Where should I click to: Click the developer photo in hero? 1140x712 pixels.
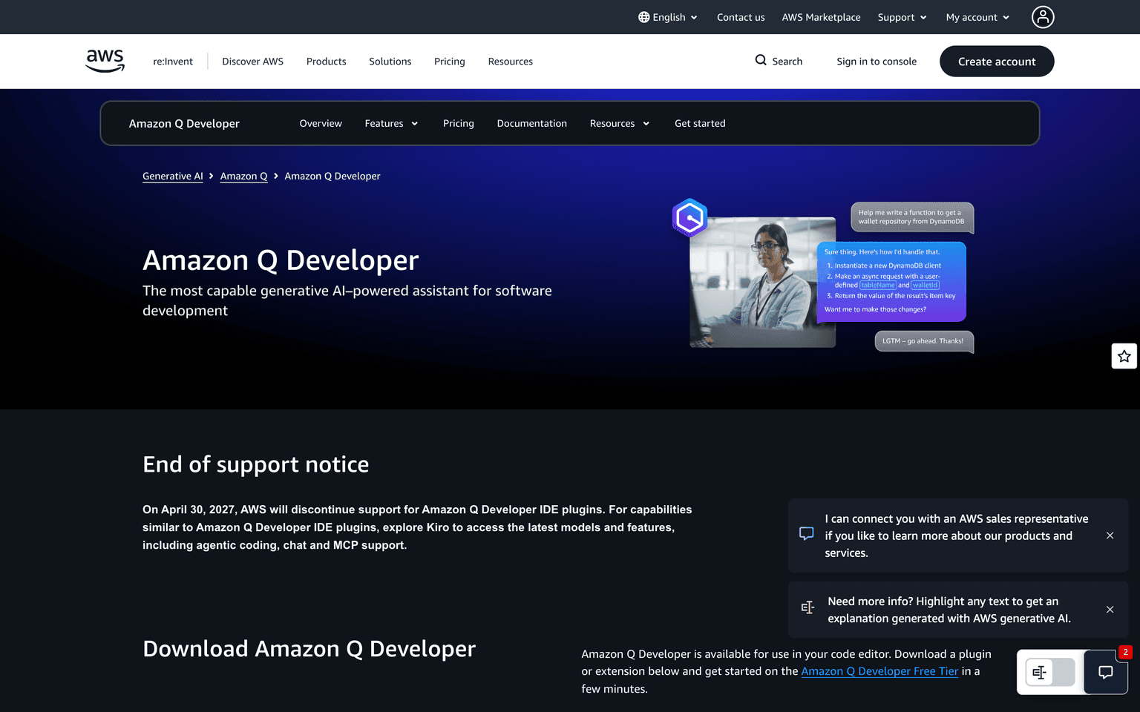(762, 282)
